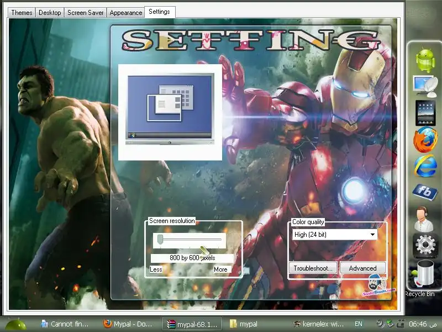Viewport: 442px width, 332px height.
Task: Open the Facebook fb dock icon
Action: coord(424,192)
